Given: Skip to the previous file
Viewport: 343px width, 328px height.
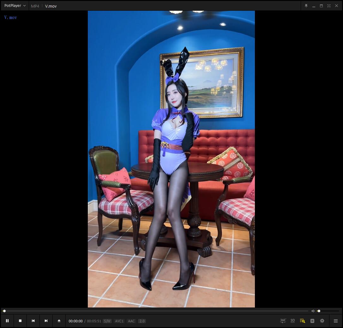Looking at the screenshot, I should point(33,320).
